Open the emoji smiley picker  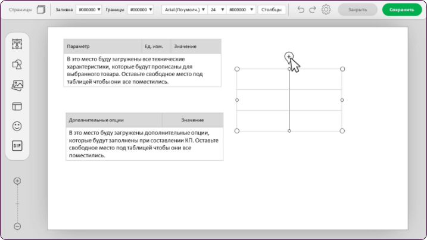[x=17, y=126]
